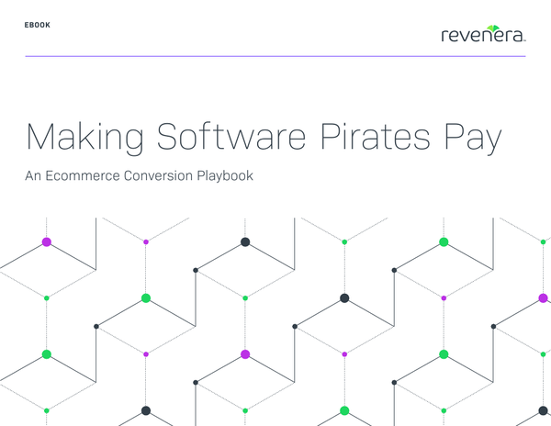Click the title "Making Software Pirates Pay"
551x426 pixels.
pyautogui.click(x=264, y=138)
